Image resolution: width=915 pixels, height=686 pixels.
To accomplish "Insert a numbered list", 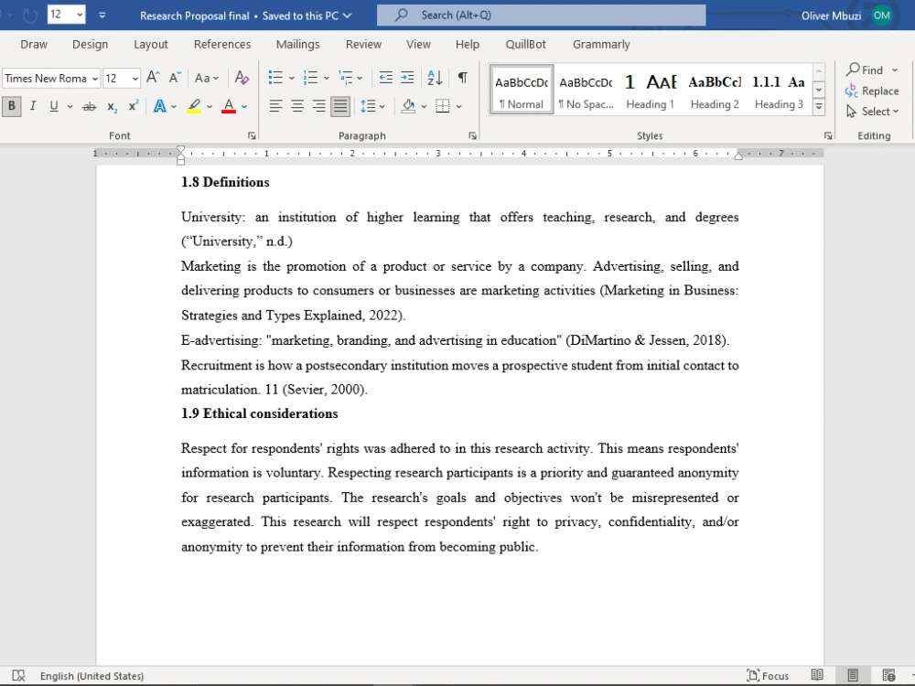I will click(x=310, y=78).
